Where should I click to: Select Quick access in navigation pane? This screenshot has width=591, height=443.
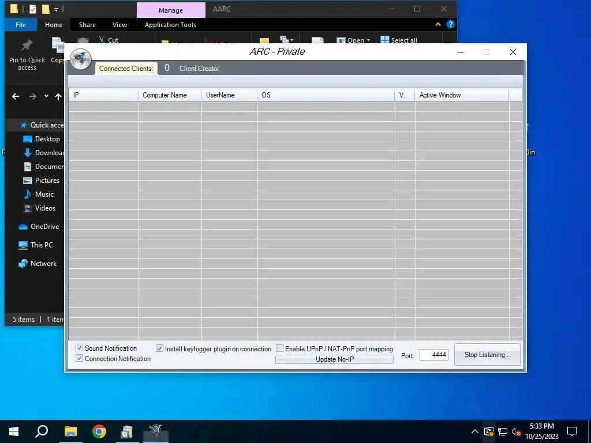pos(42,125)
